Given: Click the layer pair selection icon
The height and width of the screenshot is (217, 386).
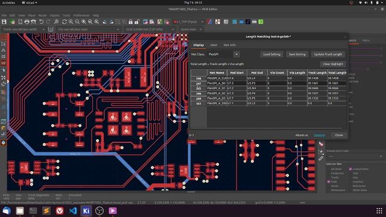Looking at the screenshot, I should [209, 22].
